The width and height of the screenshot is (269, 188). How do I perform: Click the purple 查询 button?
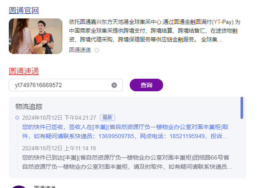[146, 85]
